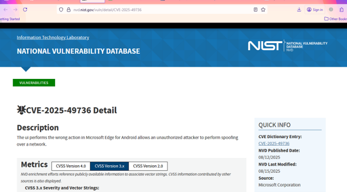Switch to CVSS Version 3.x tab
Image resolution: width=347 pixels, height=192 pixels.
click(x=109, y=166)
